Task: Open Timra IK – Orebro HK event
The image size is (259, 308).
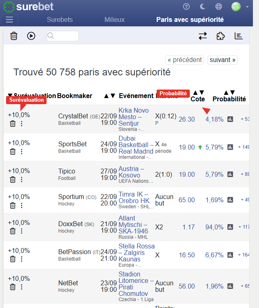Action: tap(134, 197)
